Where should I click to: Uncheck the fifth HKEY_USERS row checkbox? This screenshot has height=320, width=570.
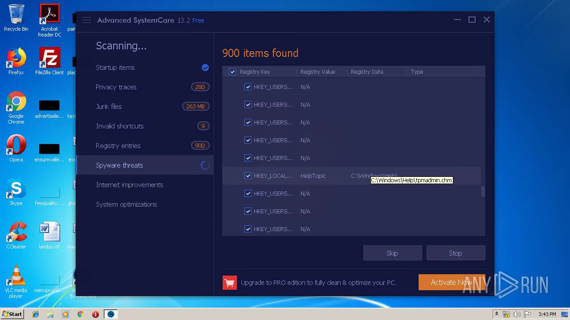pos(248,158)
